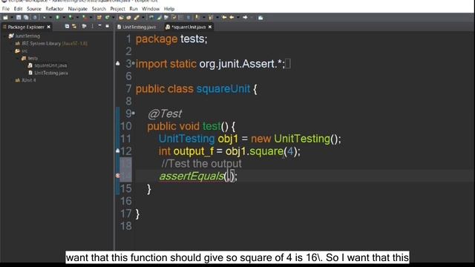Close the Package Explorer tab
Viewport: 475px width, 267px height.
(x=49, y=27)
